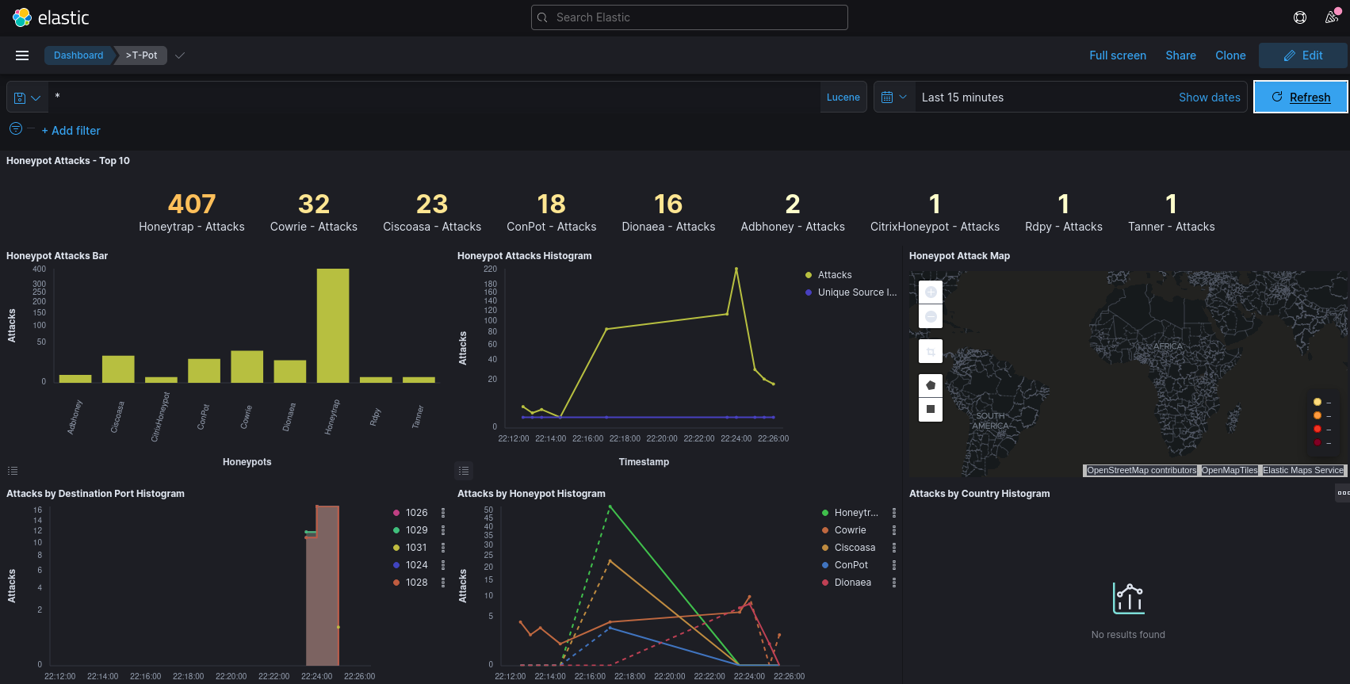
Task: Open the newsfeed celebration icon
Action: (x=1332, y=17)
